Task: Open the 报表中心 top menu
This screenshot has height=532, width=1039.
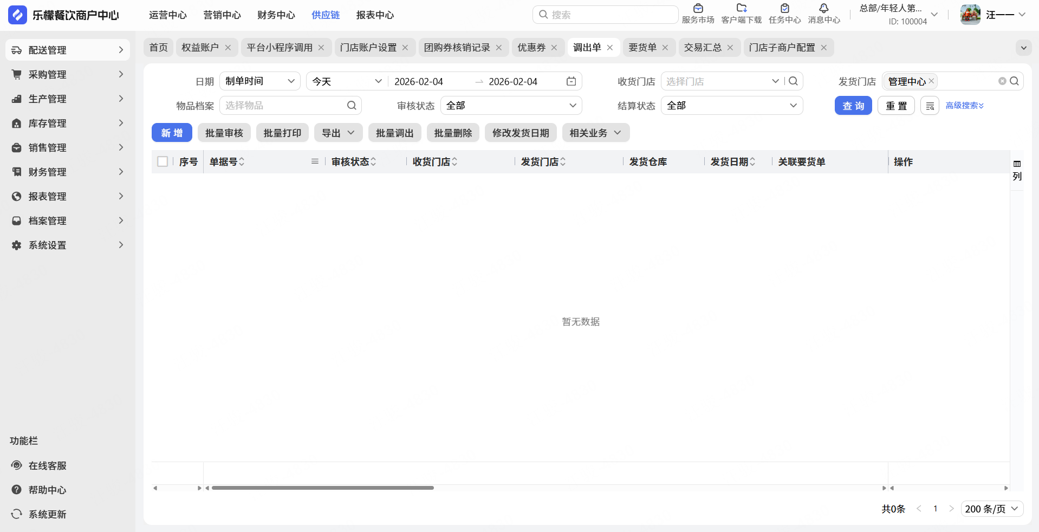Action: point(375,15)
